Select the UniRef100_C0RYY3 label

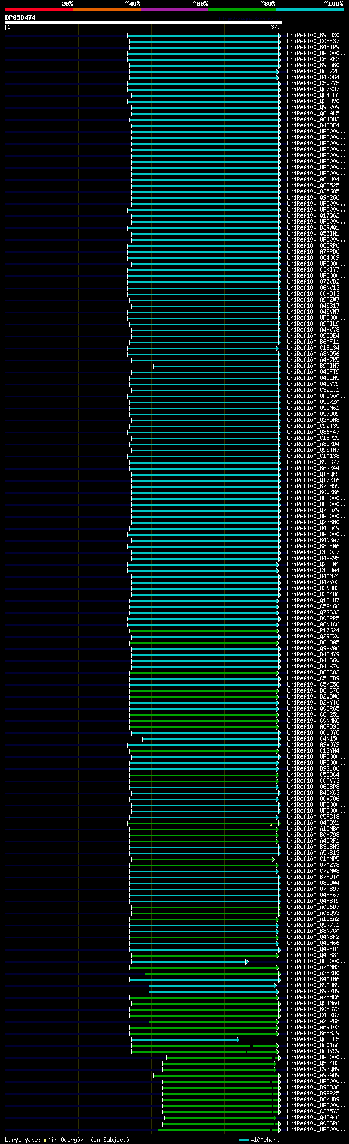point(313,781)
